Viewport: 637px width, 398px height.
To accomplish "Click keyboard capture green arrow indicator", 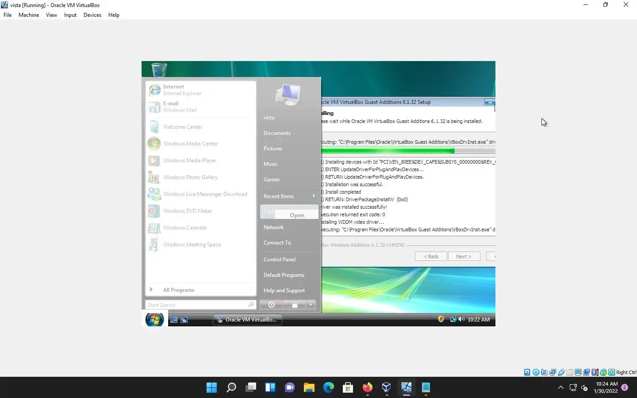I will pos(612,372).
